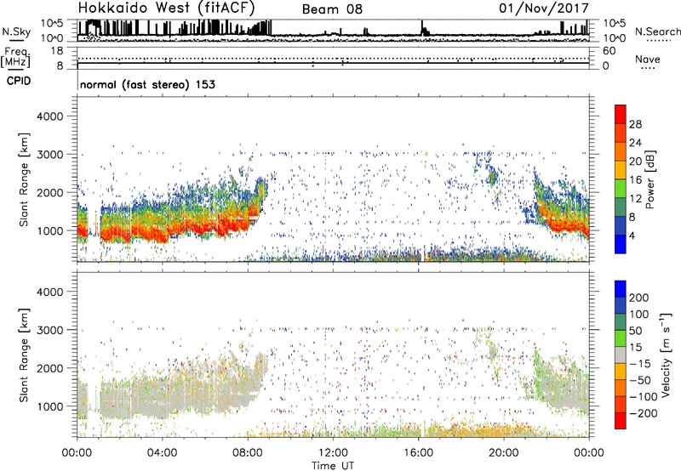
Task: Click the '60' Nave axis tick
Action: [x=609, y=51]
